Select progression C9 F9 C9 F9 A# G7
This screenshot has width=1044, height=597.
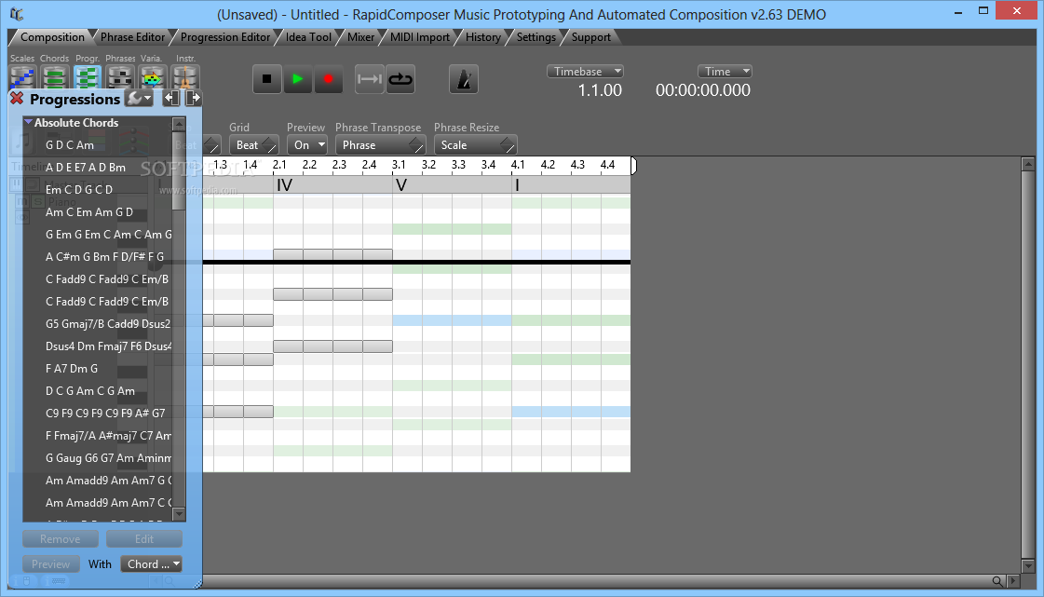[x=105, y=414]
